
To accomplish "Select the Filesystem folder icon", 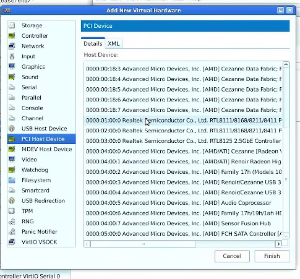I will [12, 180].
